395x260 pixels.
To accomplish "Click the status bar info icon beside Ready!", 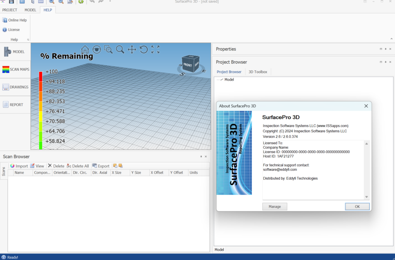I will (x=3, y=257).
